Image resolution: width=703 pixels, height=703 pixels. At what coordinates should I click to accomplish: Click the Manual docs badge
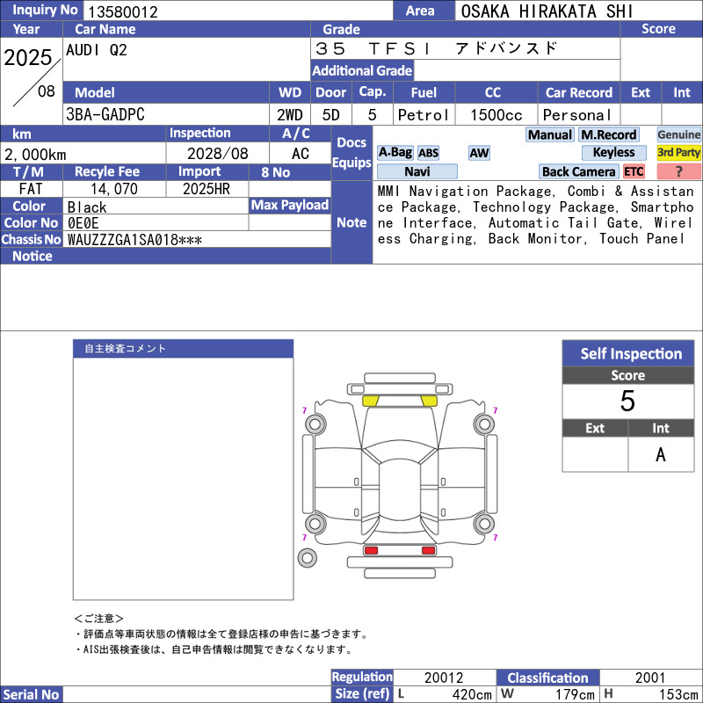click(550, 134)
